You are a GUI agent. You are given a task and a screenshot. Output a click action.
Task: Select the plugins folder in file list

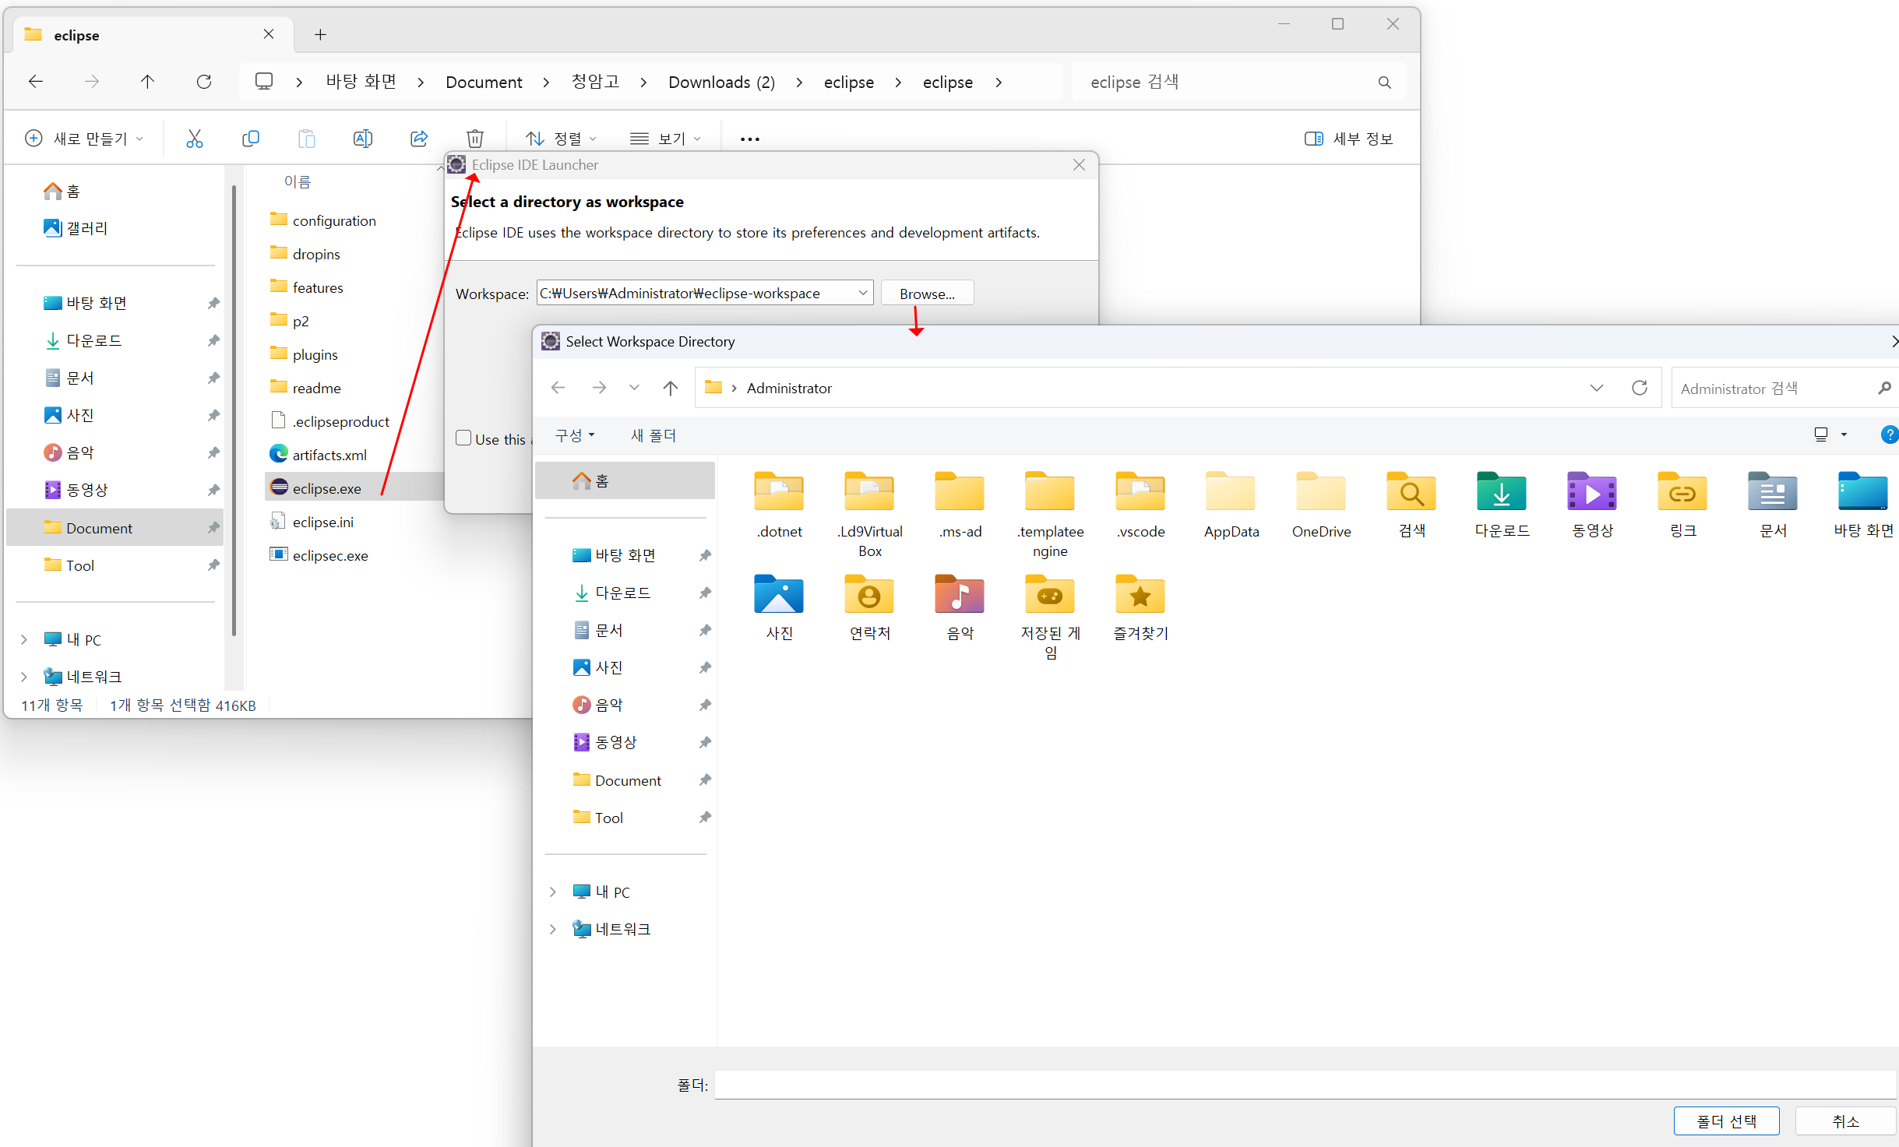tap(315, 354)
